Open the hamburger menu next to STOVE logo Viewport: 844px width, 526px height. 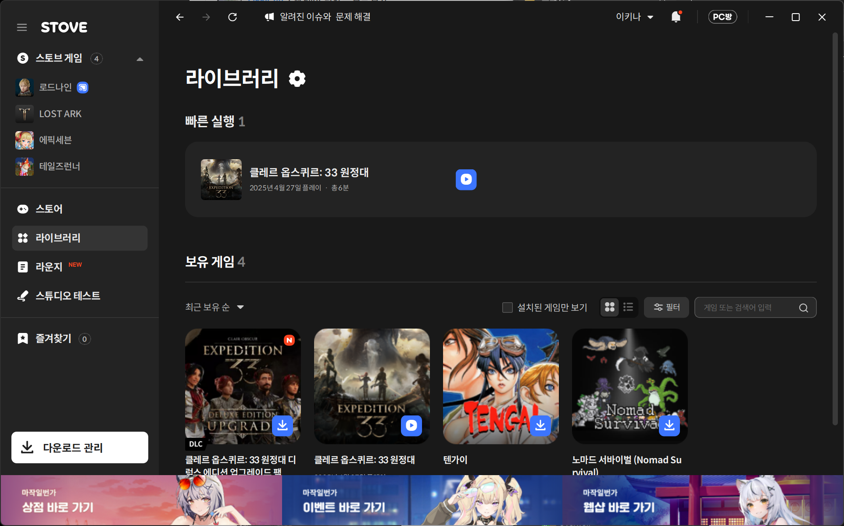(22, 27)
